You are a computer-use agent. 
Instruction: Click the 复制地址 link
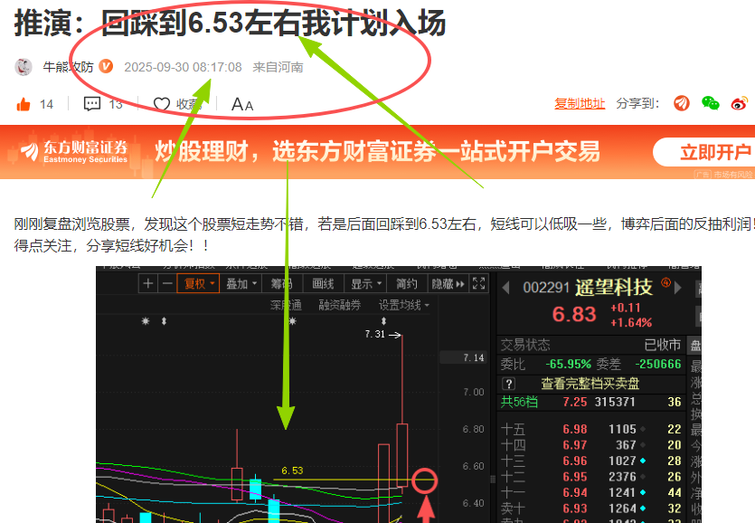pyautogui.click(x=580, y=103)
